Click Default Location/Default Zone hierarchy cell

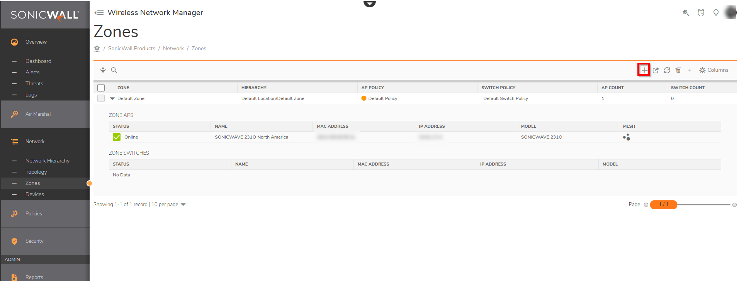tap(273, 98)
